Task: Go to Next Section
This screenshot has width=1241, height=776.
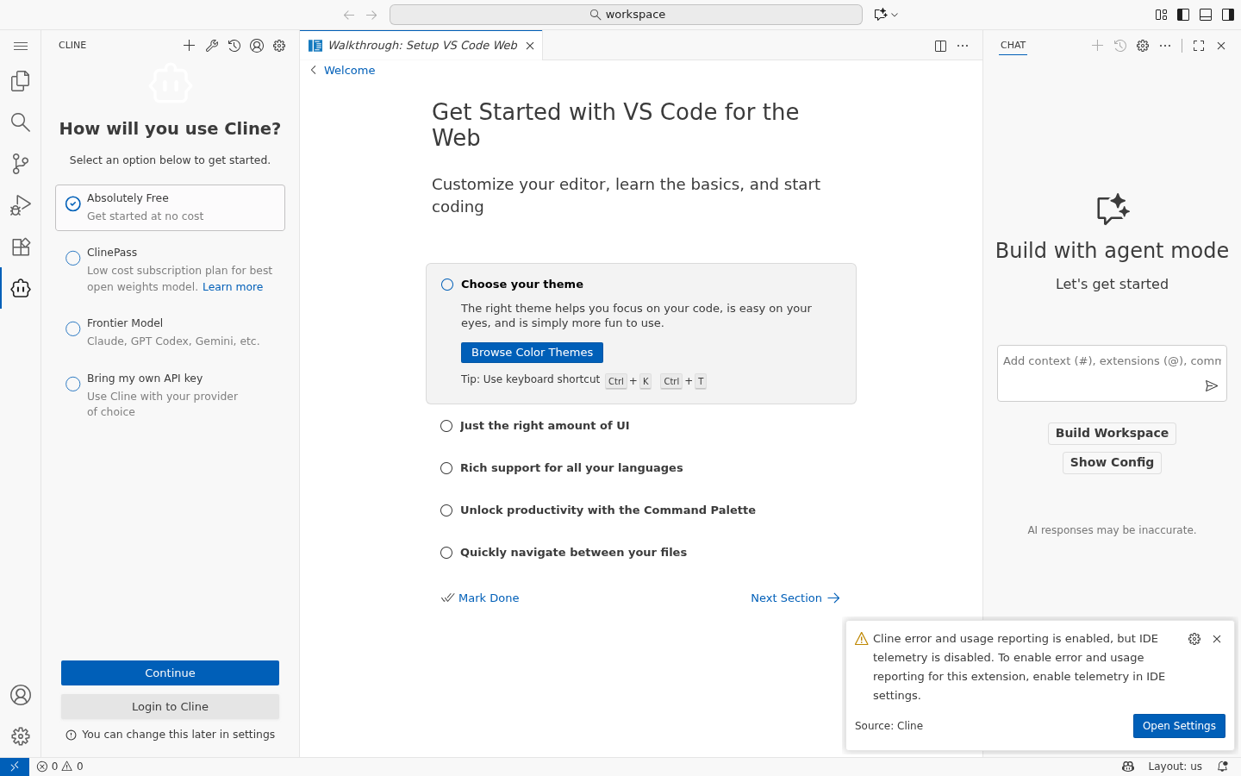Action: point(795,598)
